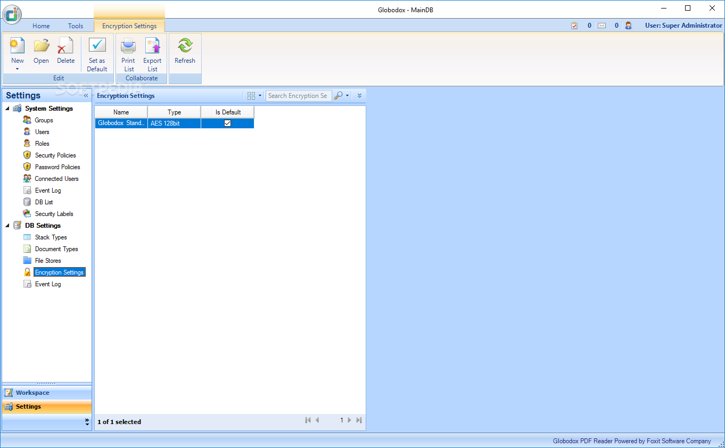Switch to the Home ribbon tab
Image resolution: width=725 pixels, height=448 pixels.
coord(41,26)
